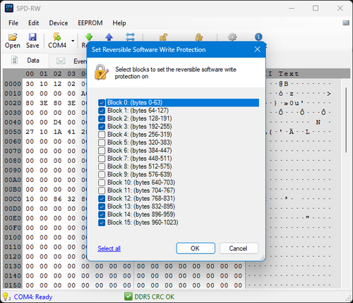
Task: Check Block 10 (bytes 640-703)
Action: tap(102, 183)
